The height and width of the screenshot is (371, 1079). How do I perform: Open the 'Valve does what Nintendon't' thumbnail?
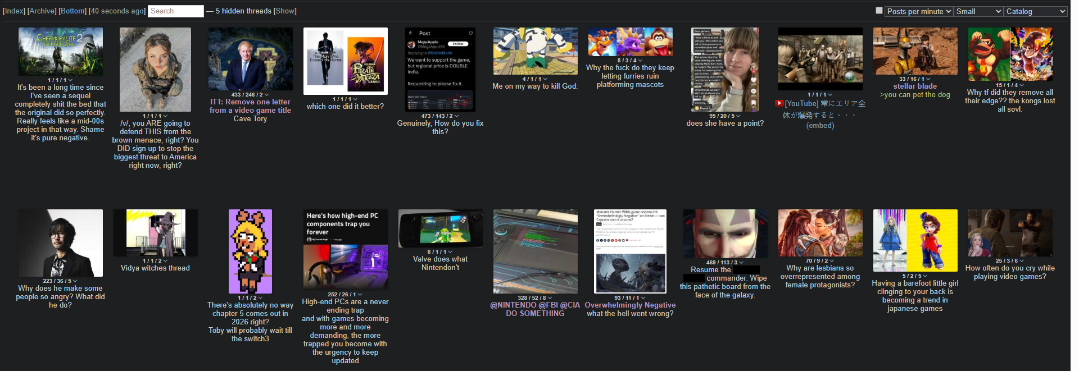[x=440, y=228]
